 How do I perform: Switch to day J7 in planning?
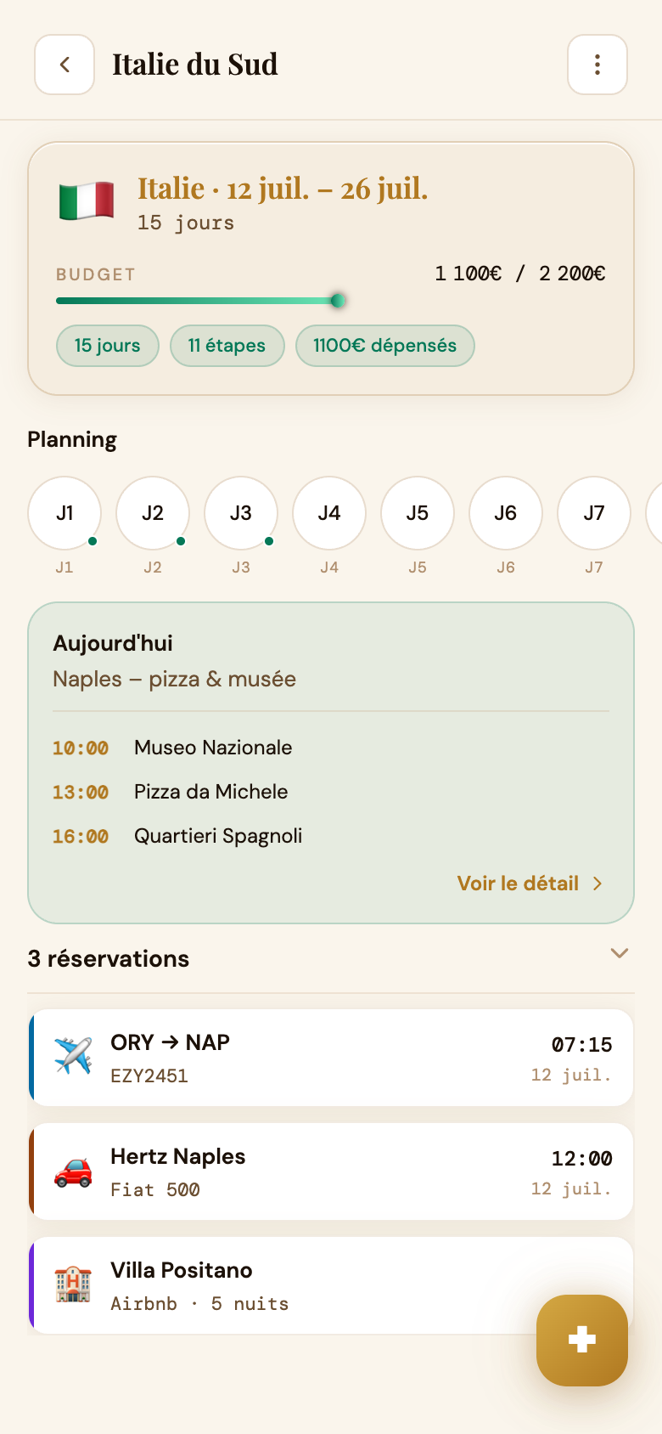coord(594,513)
